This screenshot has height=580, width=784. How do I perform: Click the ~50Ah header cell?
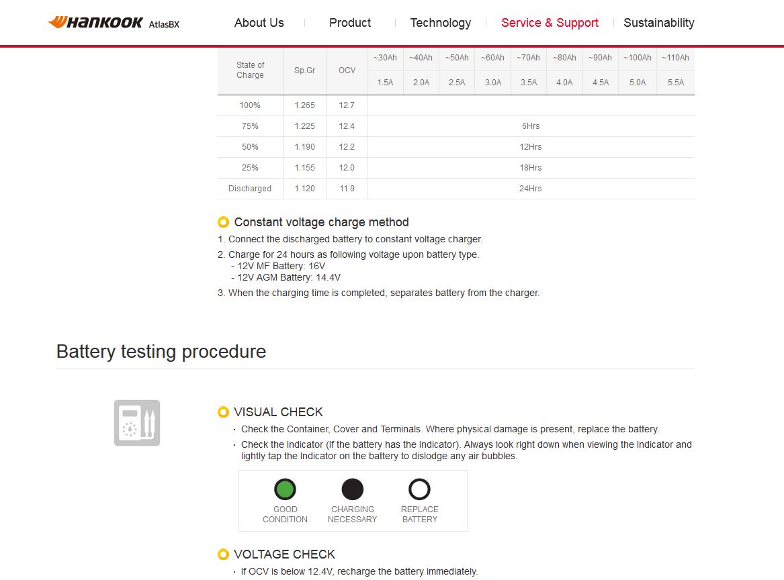457,58
